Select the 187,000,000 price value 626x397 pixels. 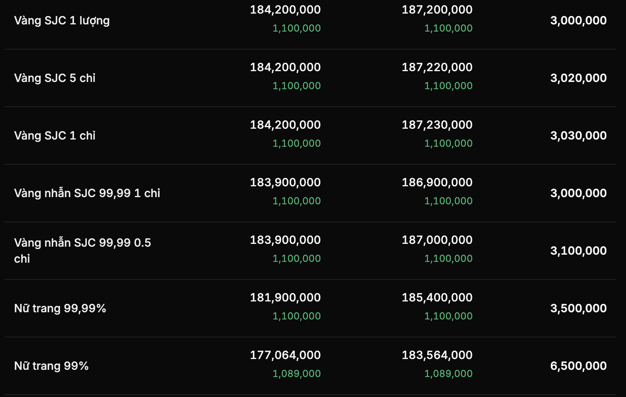437,240
